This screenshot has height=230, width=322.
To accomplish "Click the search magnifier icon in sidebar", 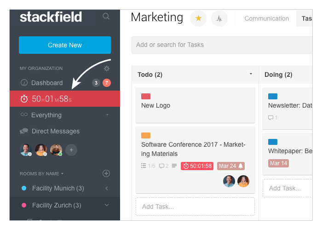I will coord(106,17).
